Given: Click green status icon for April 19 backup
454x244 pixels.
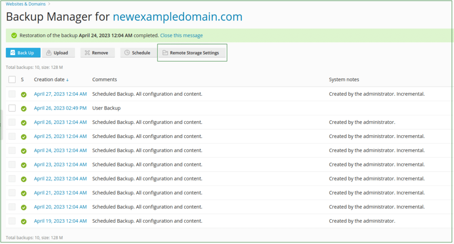Looking at the screenshot, I should click(x=24, y=221).
